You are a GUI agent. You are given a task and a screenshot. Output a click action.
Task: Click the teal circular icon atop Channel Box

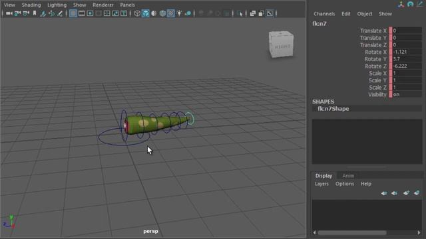tap(411, 4)
